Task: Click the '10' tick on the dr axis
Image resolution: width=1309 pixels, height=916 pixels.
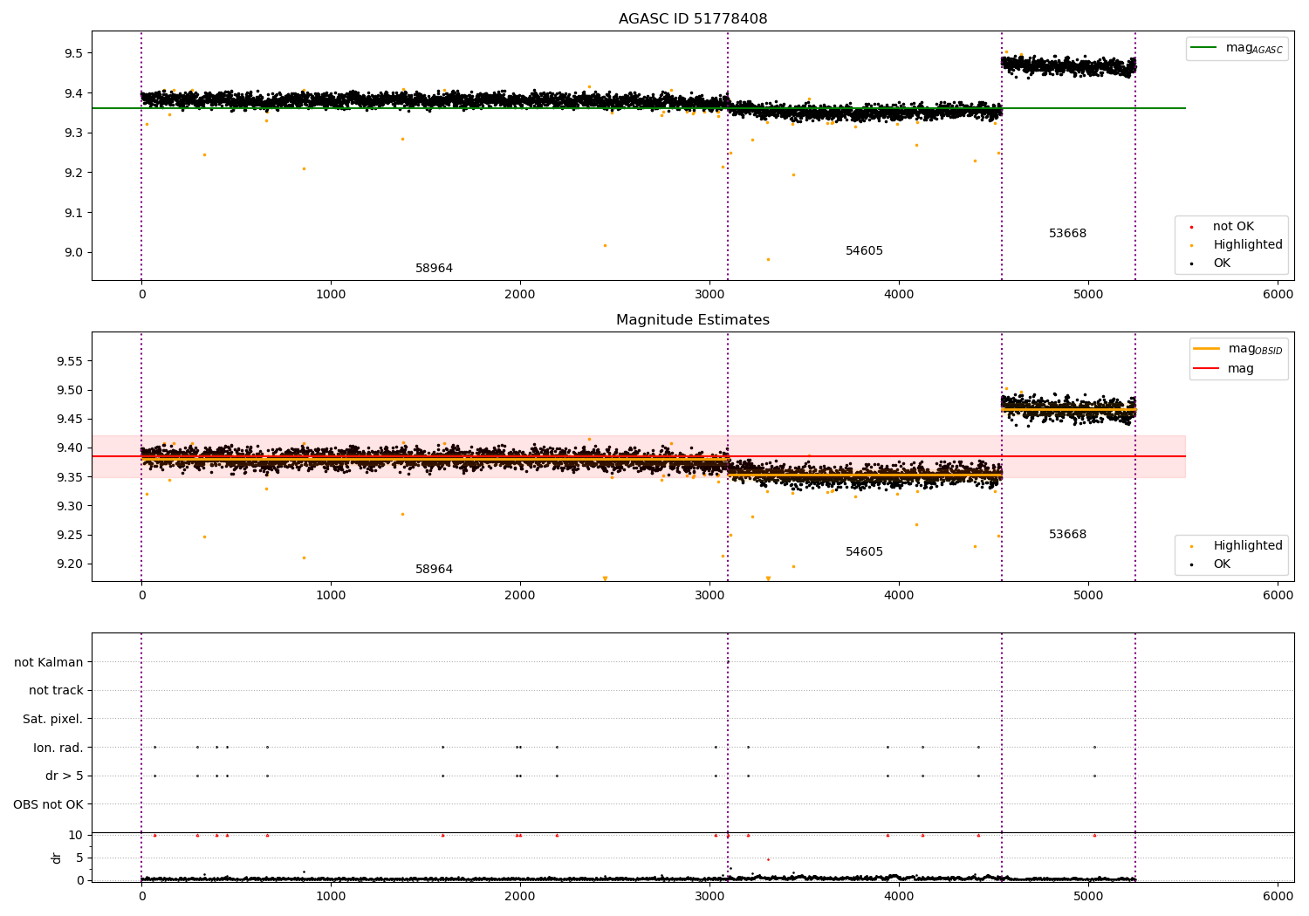Action: click(76, 836)
